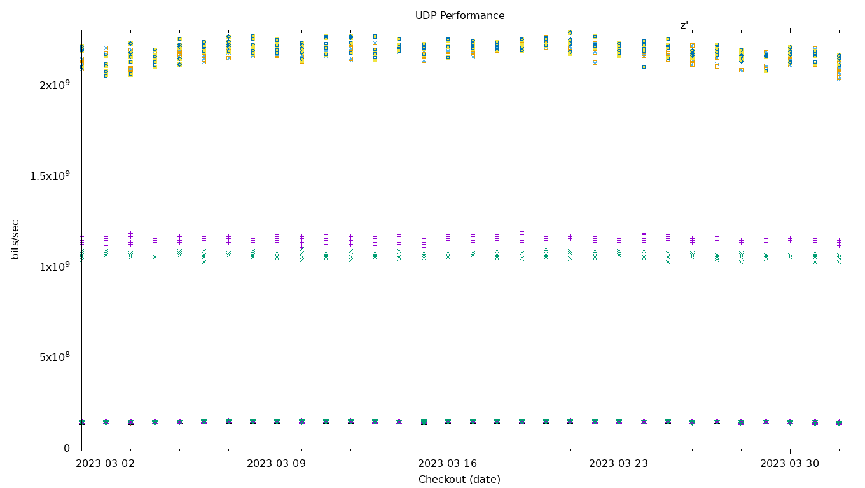This screenshot has width=865, height=488.
Task: Click the 1x10⁹ y-axis tick label
Action: point(55,267)
